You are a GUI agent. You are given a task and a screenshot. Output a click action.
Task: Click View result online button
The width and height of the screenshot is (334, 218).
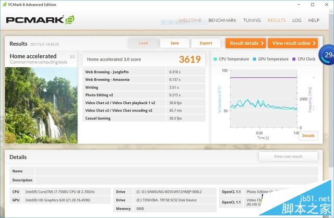click(x=293, y=43)
